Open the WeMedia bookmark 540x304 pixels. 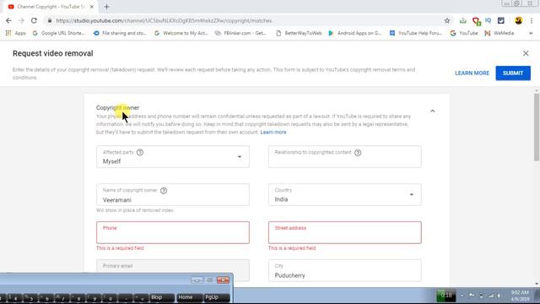[499, 33]
